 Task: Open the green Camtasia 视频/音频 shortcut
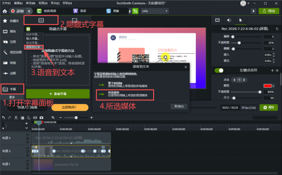click(x=46, y=11)
